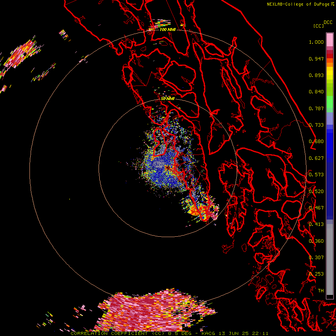Viewport: 336px width, 336px height.
Task: Click the TH threshold label
Action: [x=321, y=291]
